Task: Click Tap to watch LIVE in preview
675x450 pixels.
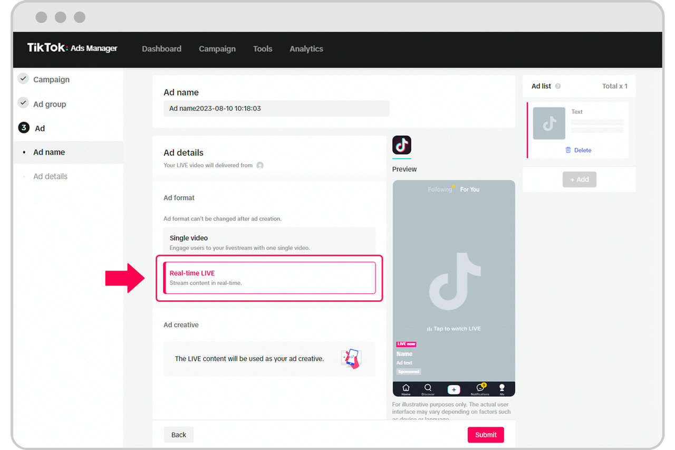Action: tap(454, 329)
